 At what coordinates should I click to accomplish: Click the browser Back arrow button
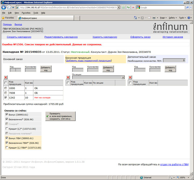[4, 8]
